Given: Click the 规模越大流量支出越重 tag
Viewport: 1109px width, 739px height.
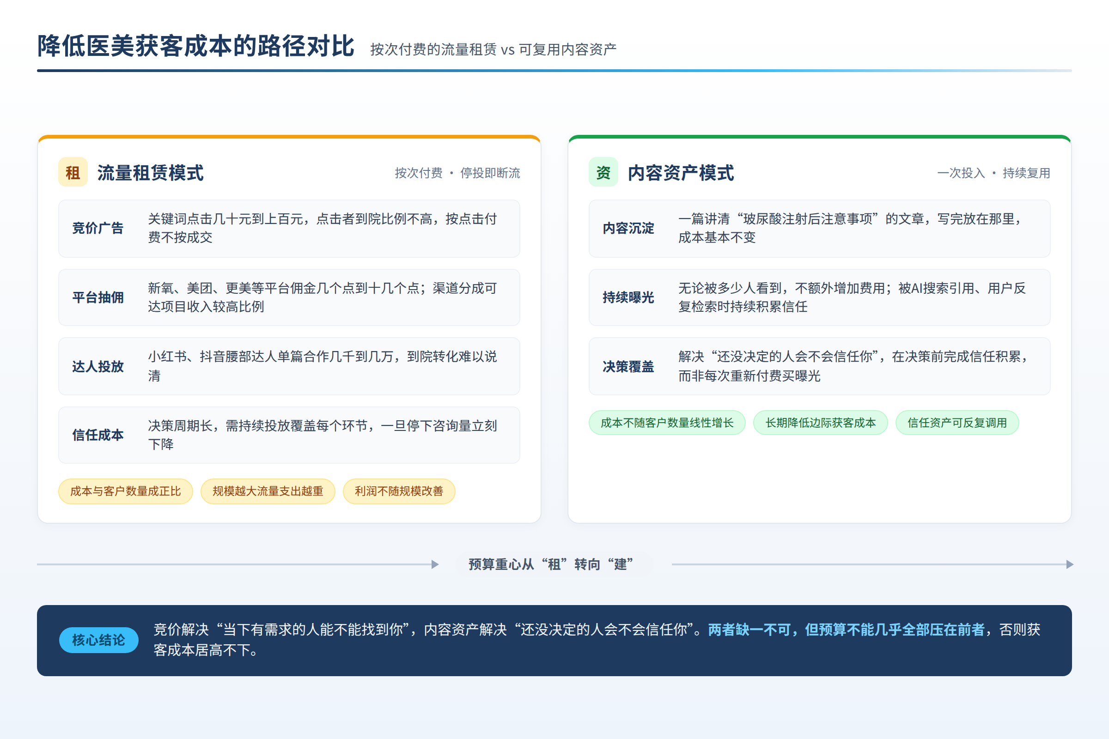Looking at the screenshot, I should tap(268, 491).
